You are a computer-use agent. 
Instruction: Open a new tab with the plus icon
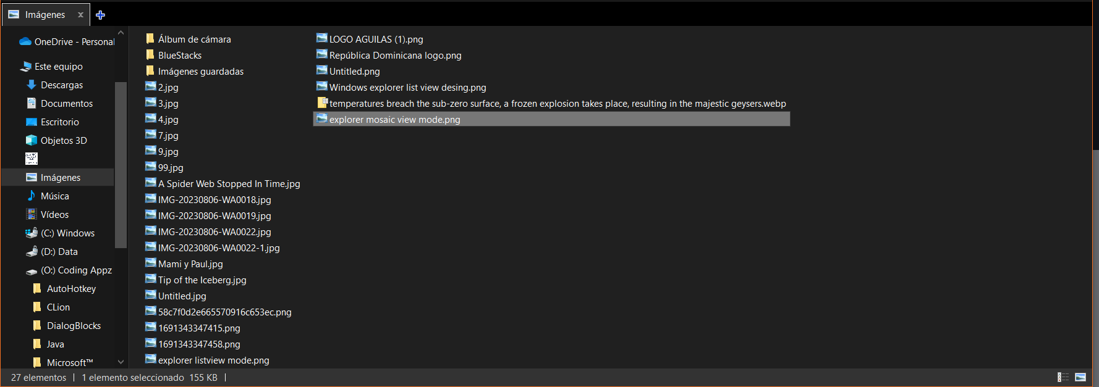(100, 14)
